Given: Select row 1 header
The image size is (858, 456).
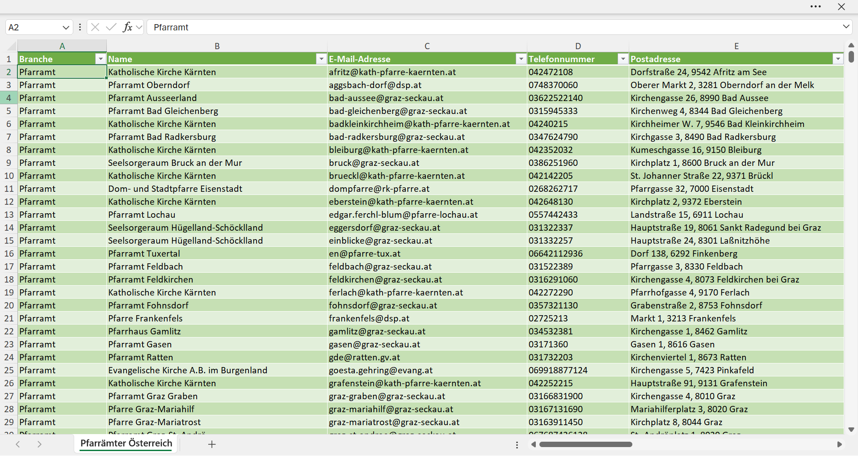Looking at the screenshot, I should point(8,59).
